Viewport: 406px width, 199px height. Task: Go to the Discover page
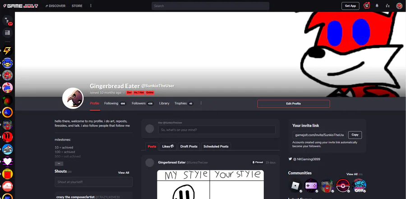(55, 6)
